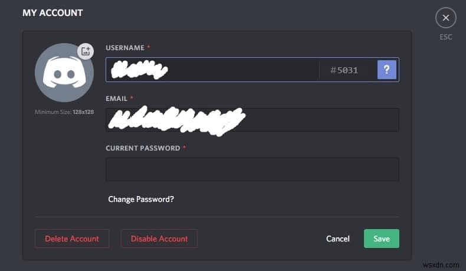Image resolution: width=466 pixels, height=271 pixels.
Task: Click the ESC label under close button
Action: pyautogui.click(x=445, y=37)
